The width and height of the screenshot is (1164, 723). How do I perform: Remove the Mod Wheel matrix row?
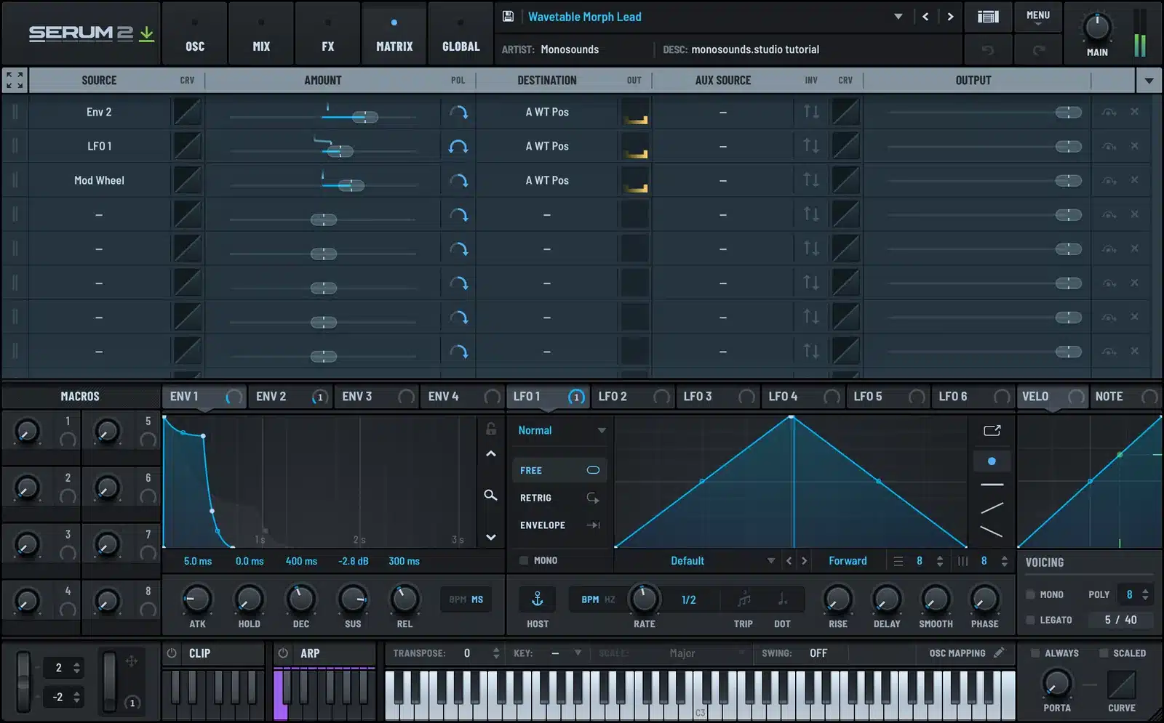pyautogui.click(x=1134, y=179)
